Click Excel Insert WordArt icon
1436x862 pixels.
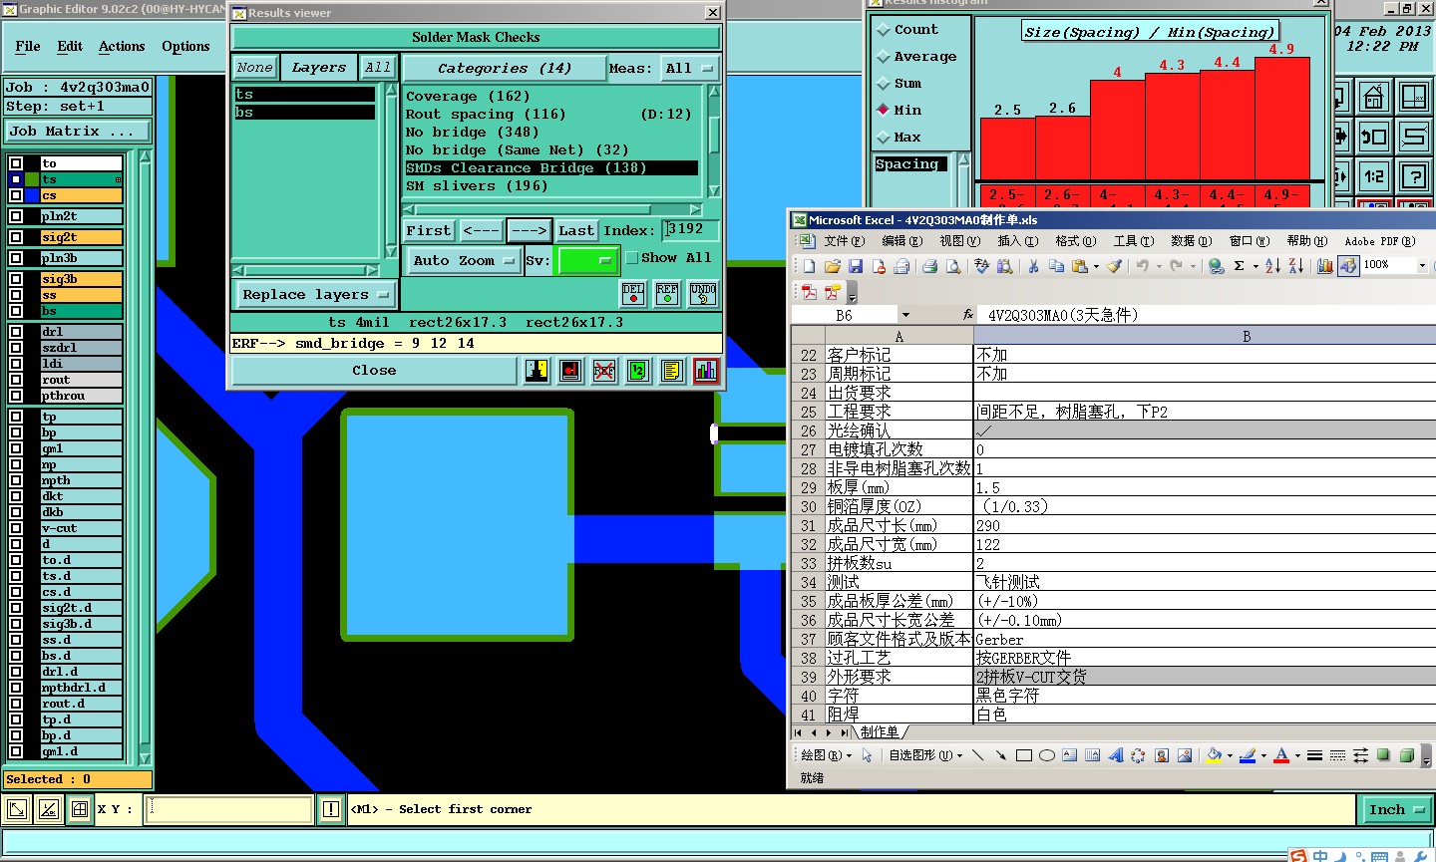click(1115, 755)
